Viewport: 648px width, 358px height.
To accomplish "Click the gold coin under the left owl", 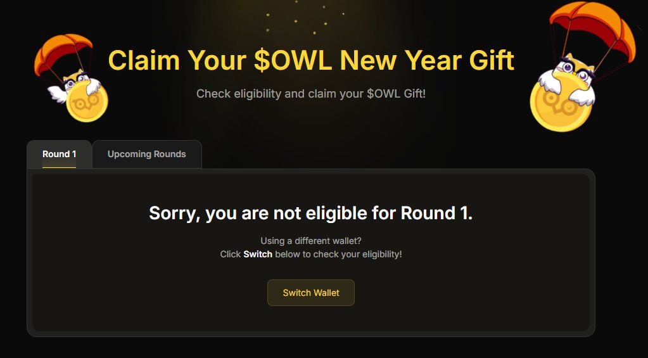I will pyautogui.click(x=87, y=102).
